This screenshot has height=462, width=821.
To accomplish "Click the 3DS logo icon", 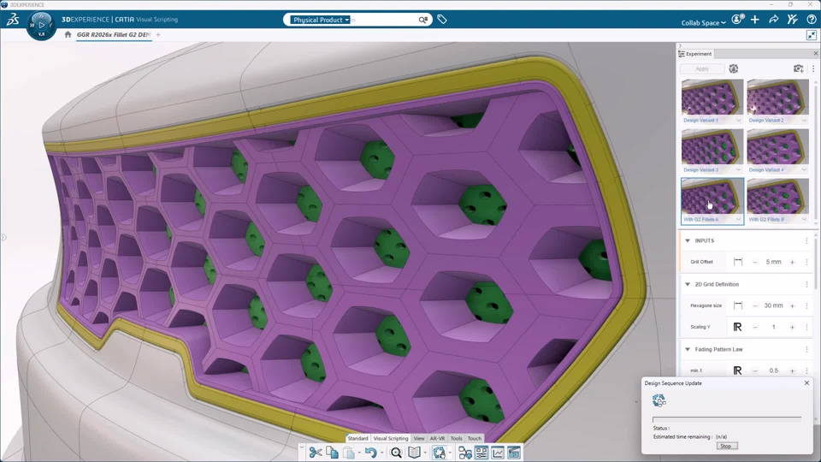I will coord(13,20).
